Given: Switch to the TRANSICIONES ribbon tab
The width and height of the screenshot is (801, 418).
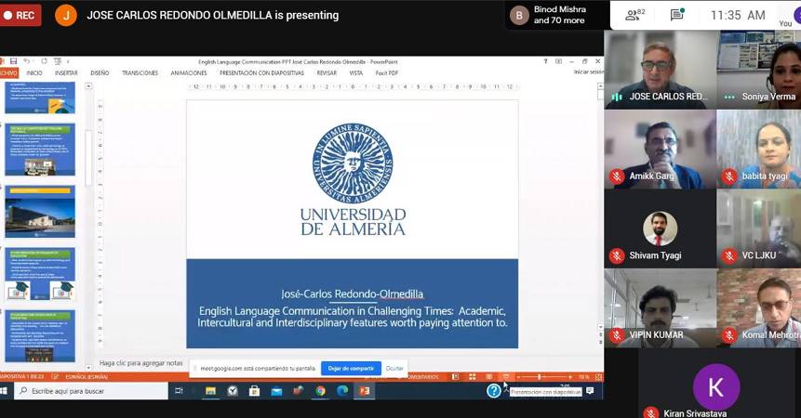Looking at the screenshot, I should pyautogui.click(x=140, y=72).
